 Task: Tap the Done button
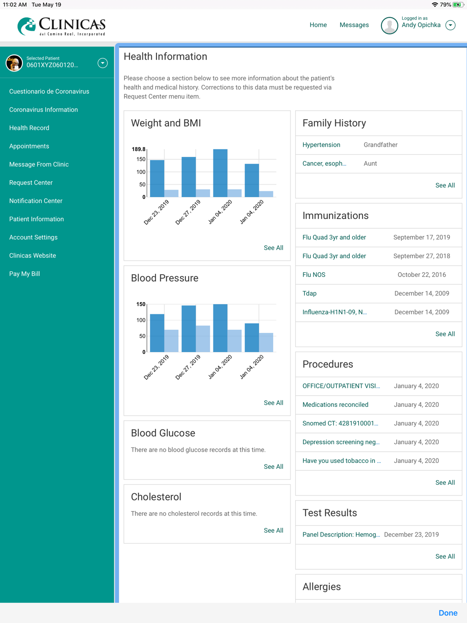pyautogui.click(x=448, y=613)
